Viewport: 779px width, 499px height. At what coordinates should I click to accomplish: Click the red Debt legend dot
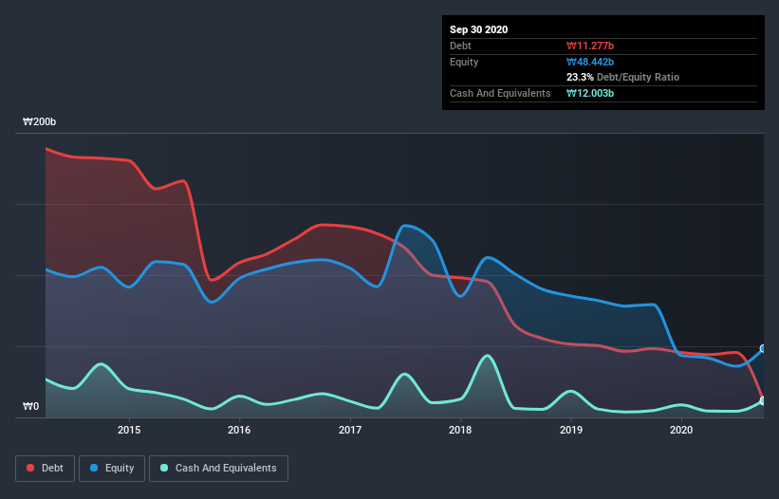click(30, 468)
